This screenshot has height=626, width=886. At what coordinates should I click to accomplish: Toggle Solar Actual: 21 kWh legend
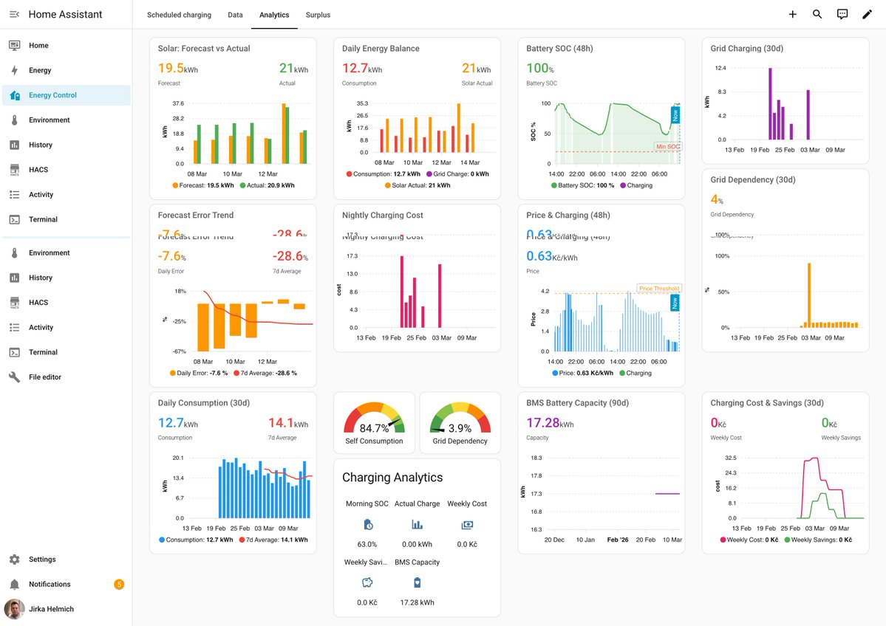(418, 185)
